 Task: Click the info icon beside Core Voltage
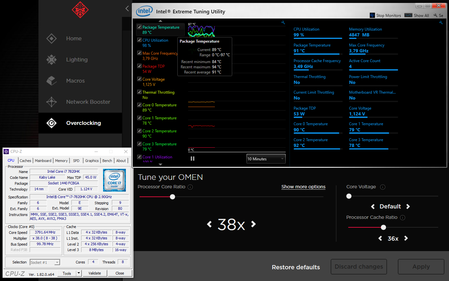coord(383,187)
